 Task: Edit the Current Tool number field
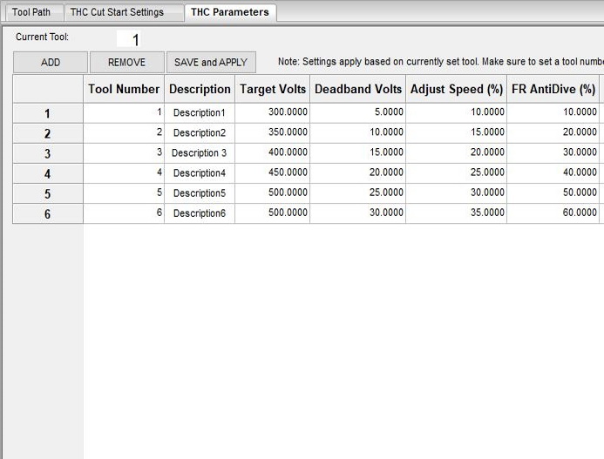click(x=136, y=39)
